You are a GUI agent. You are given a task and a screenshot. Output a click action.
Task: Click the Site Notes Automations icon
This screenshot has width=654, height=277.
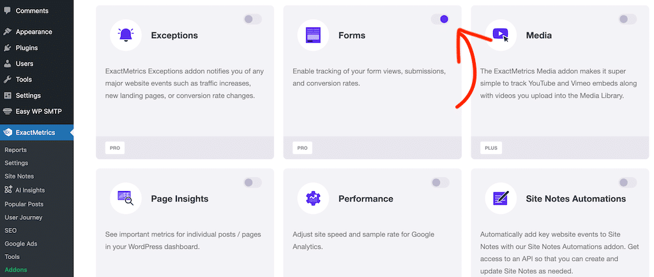[x=501, y=198]
